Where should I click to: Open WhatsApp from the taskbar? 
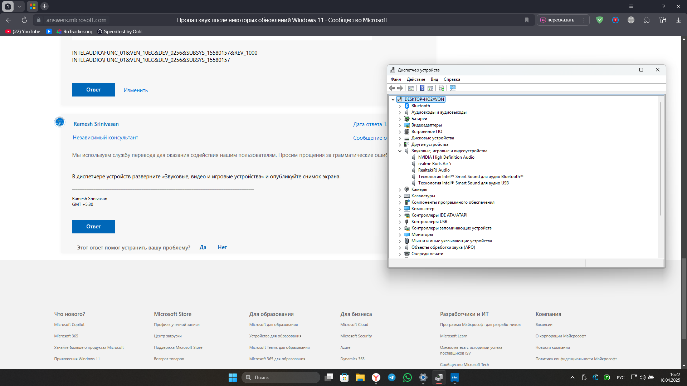click(x=408, y=377)
